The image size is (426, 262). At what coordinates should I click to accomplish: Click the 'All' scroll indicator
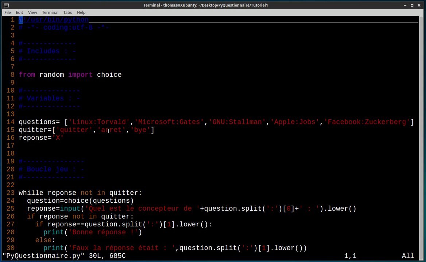(408, 256)
